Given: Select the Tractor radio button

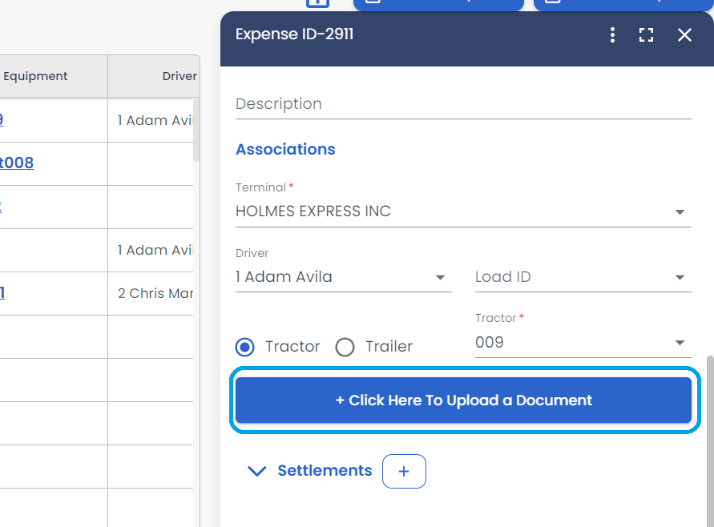Looking at the screenshot, I should (x=245, y=348).
